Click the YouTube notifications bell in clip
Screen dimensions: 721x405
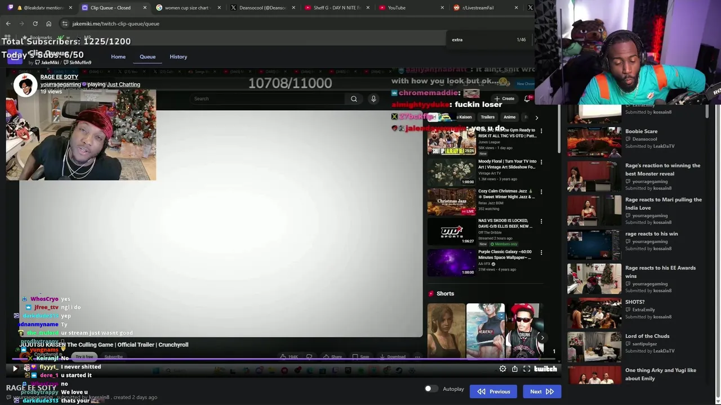click(x=527, y=99)
